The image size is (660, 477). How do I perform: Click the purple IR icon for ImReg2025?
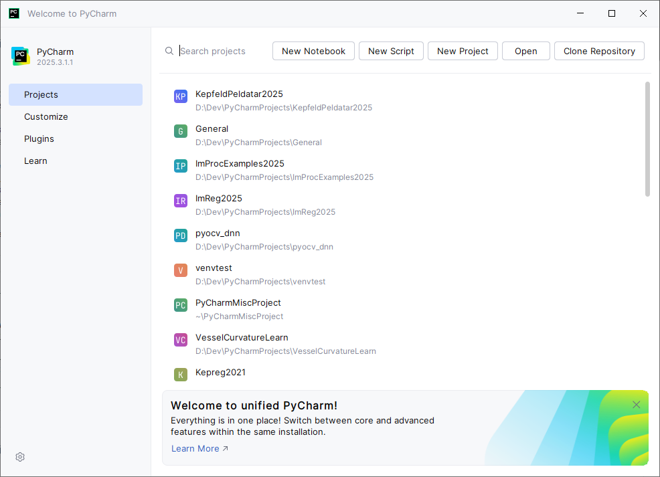(180, 201)
